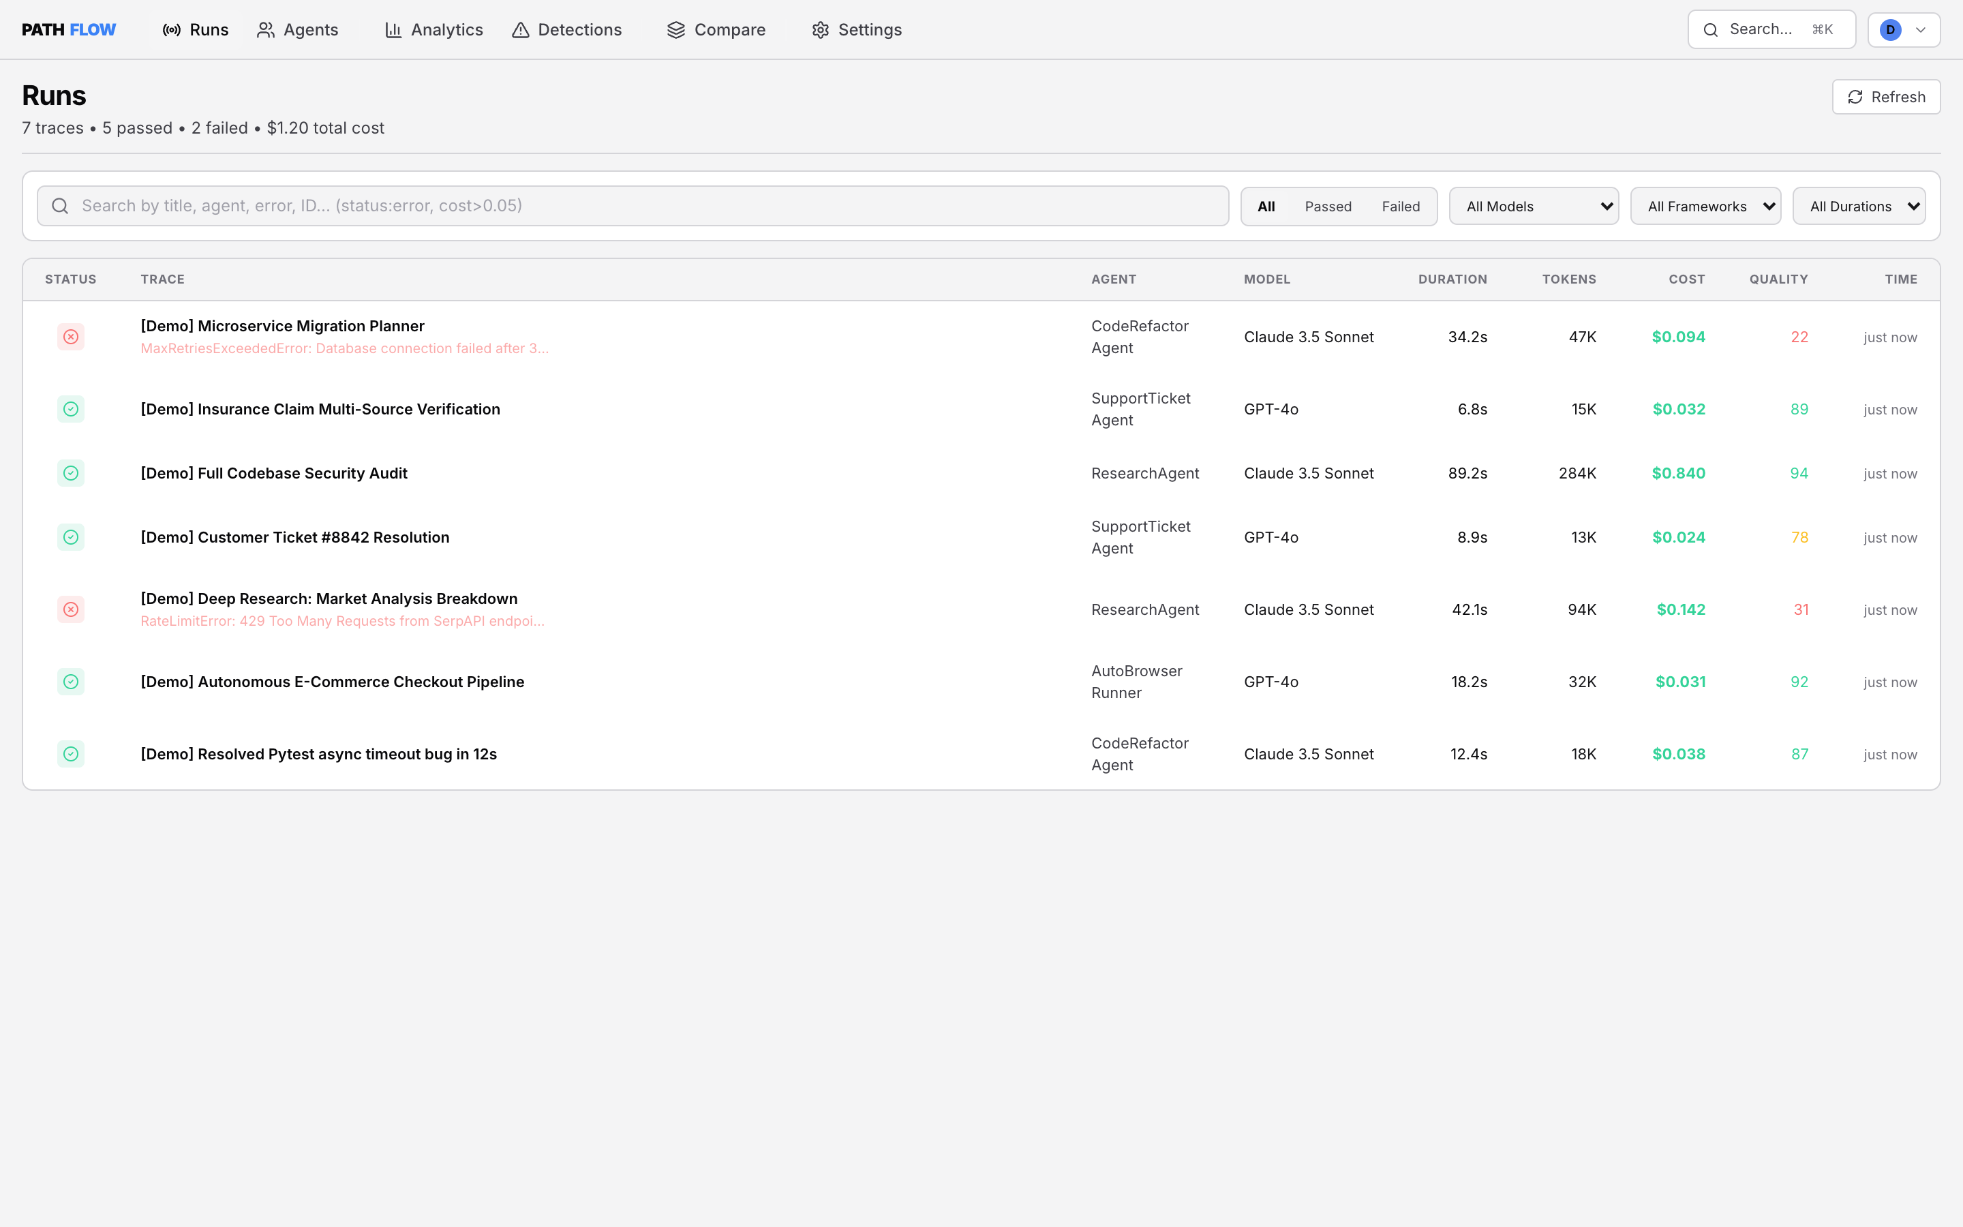Viewport: 1963px width, 1227px height.
Task: Switch to the Analytics tab
Action: click(x=434, y=30)
